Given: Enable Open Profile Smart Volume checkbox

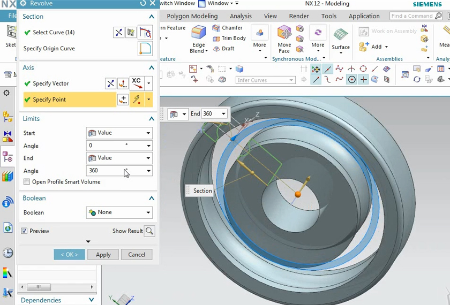Looking at the screenshot, I should [27, 182].
